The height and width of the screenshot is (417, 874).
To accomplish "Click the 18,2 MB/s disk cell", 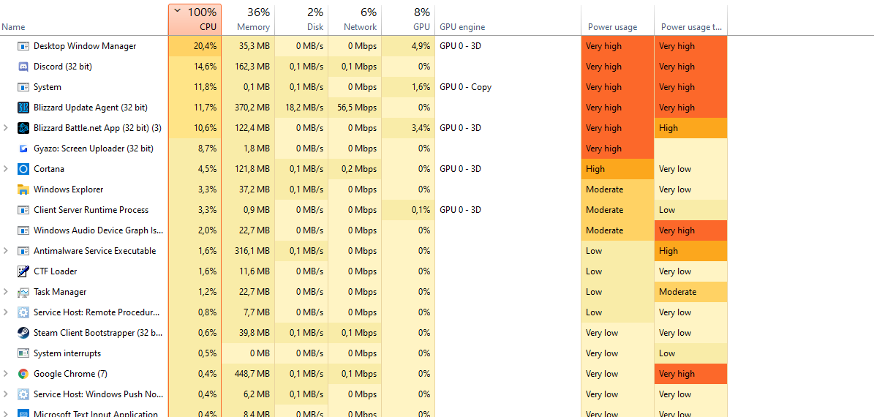I will coord(301,108).
